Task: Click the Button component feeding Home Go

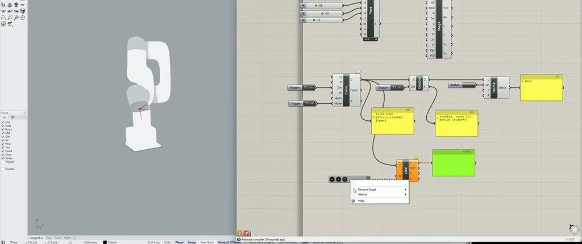Action: click(x=462, y=85)
